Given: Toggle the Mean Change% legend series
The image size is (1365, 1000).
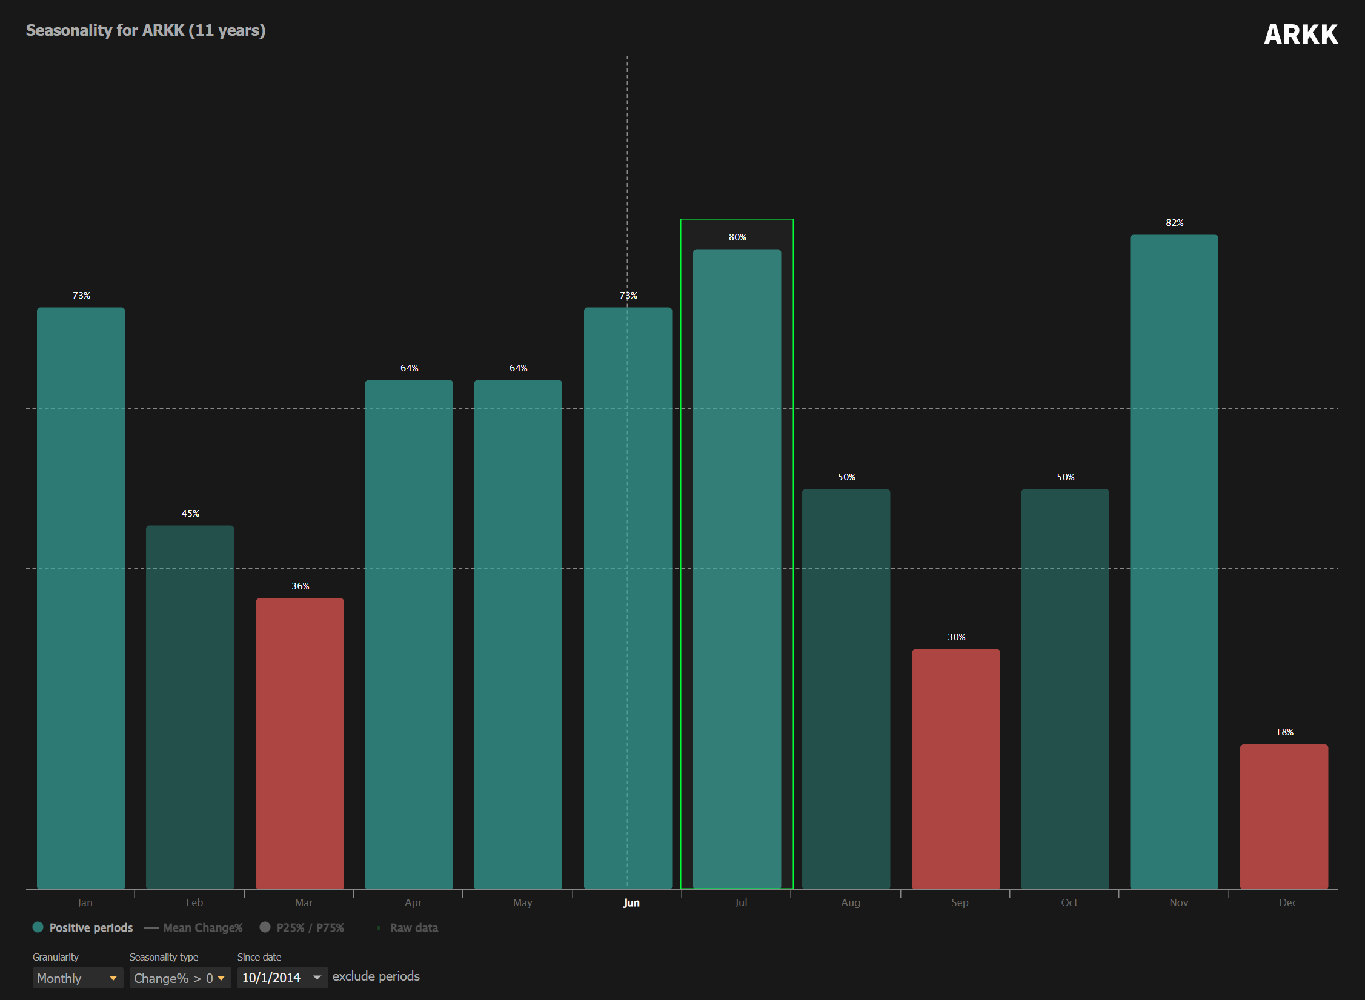Looking at the screenshot, I should 193,927.
